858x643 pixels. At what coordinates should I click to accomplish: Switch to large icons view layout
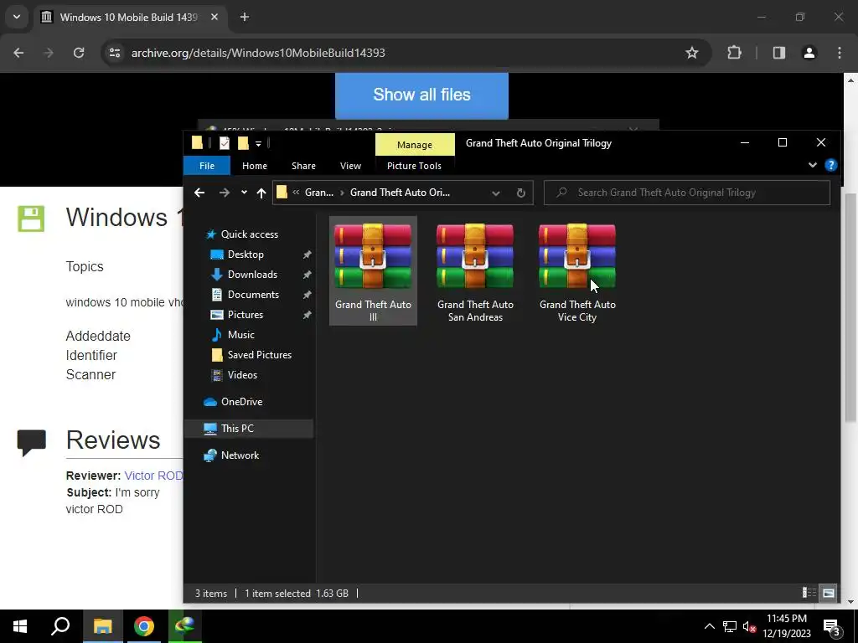(x=829, y=593)
